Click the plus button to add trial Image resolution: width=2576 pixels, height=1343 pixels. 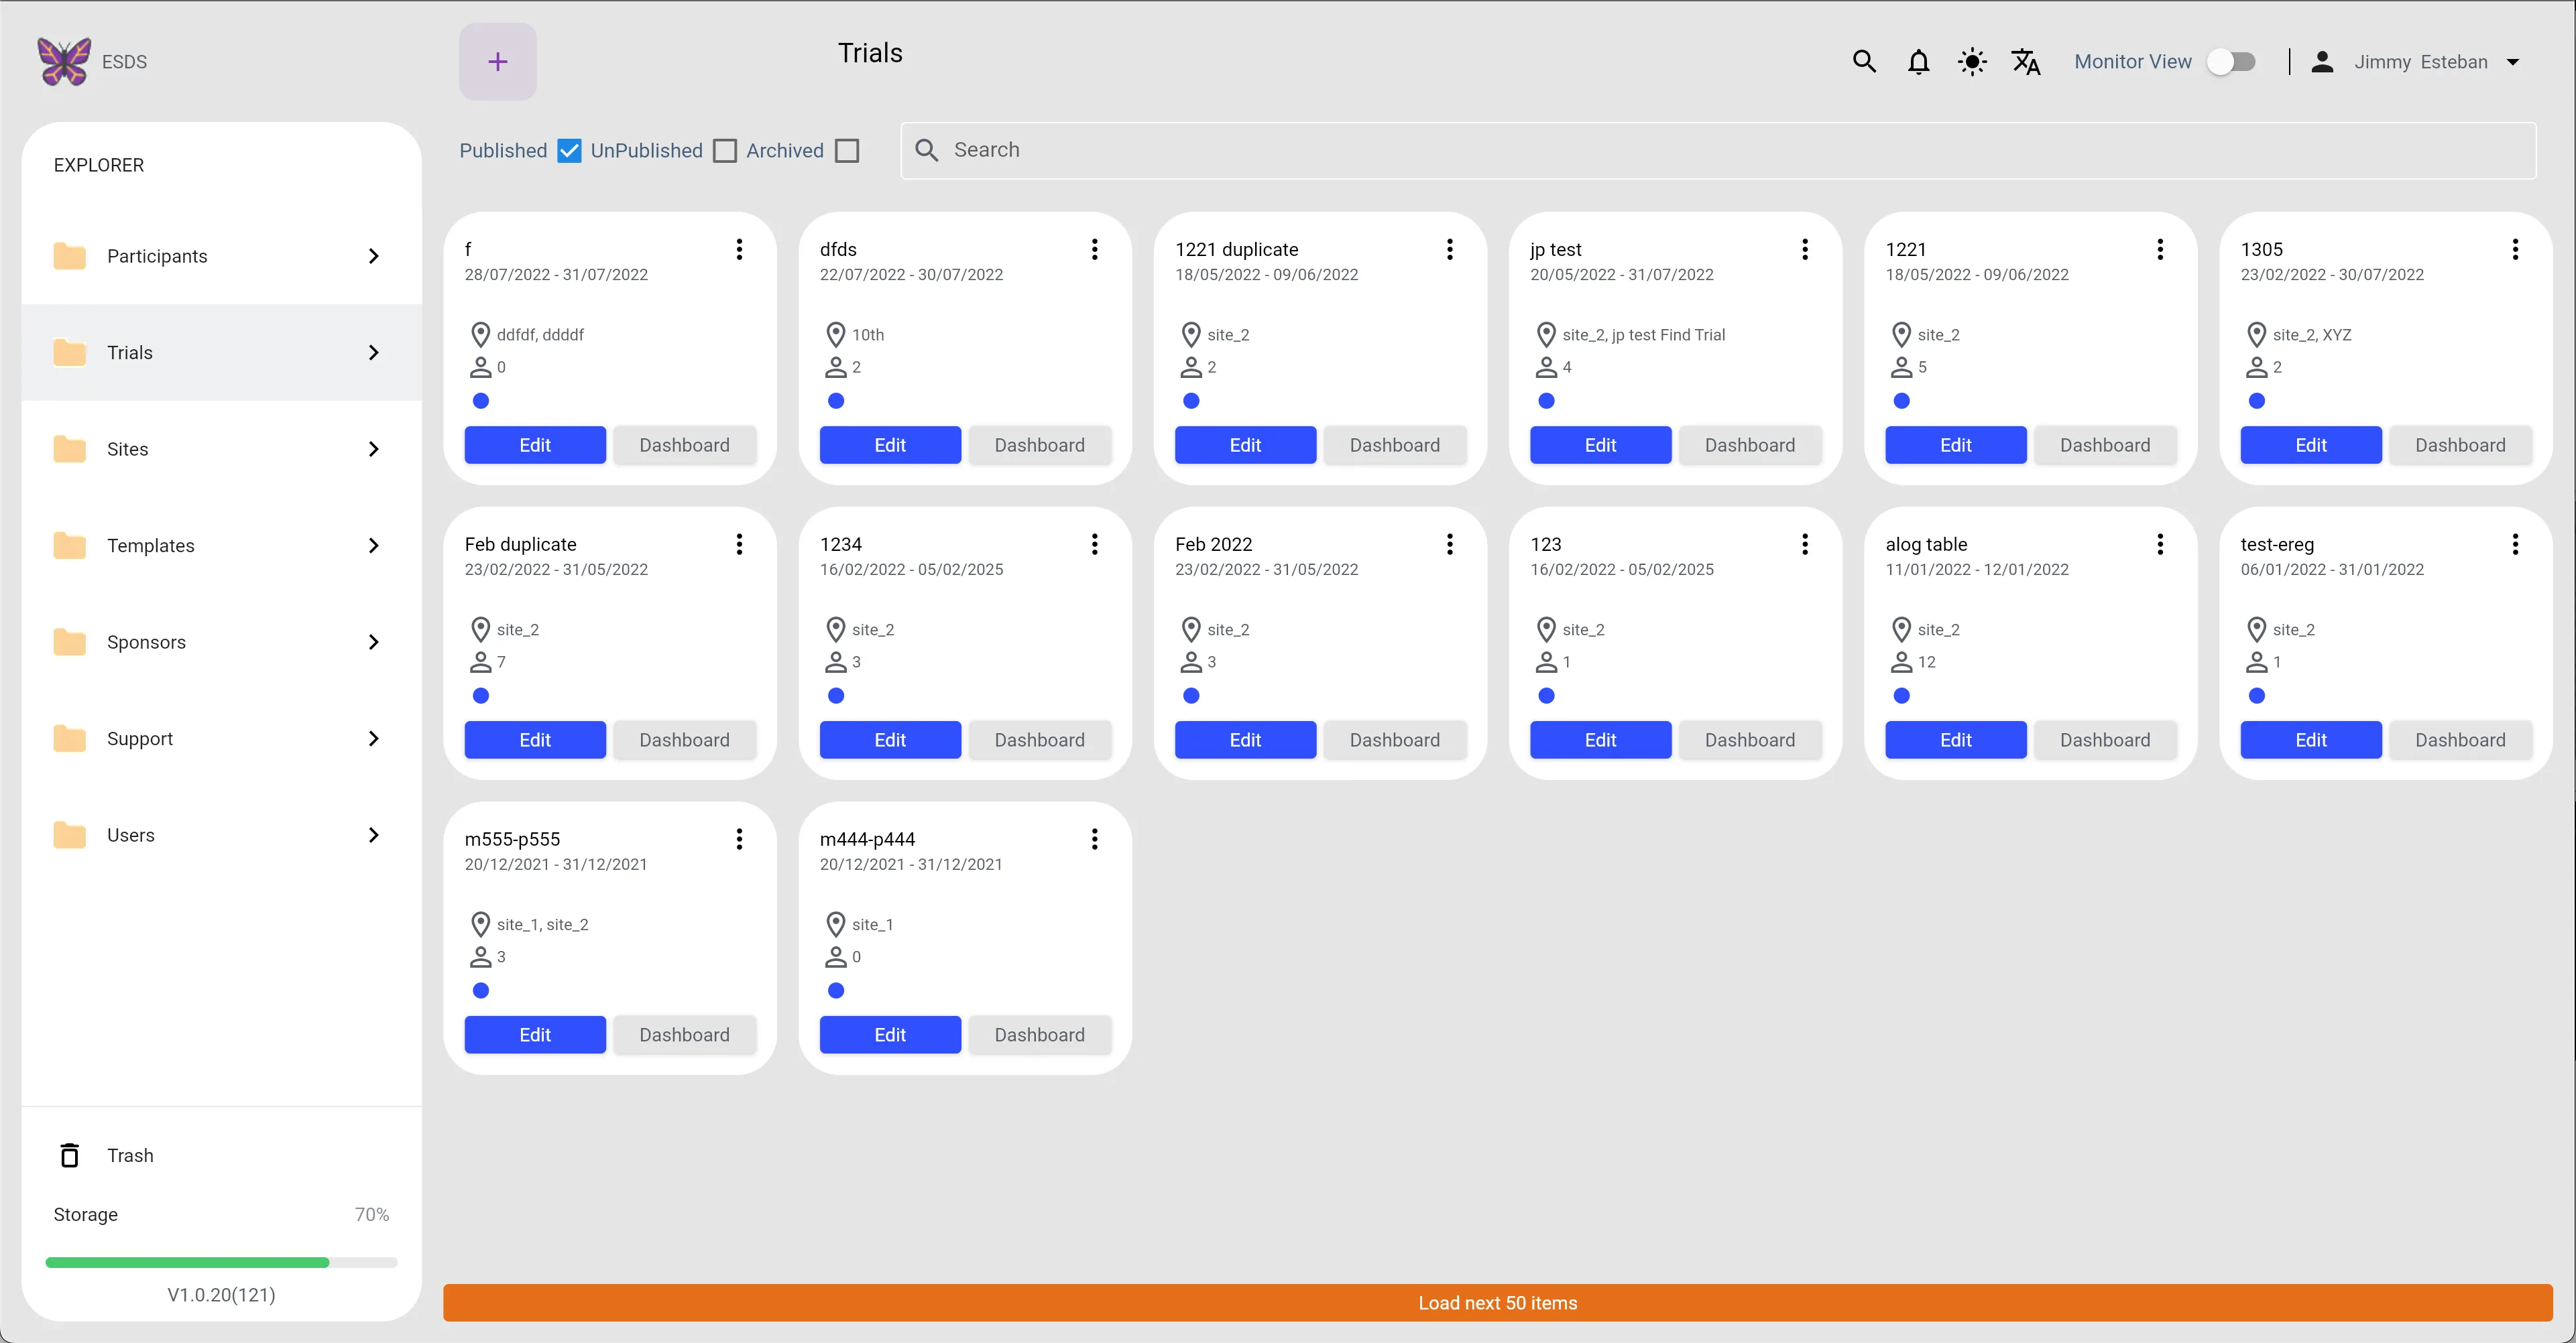pyautogui.click(x=497, y=62)
